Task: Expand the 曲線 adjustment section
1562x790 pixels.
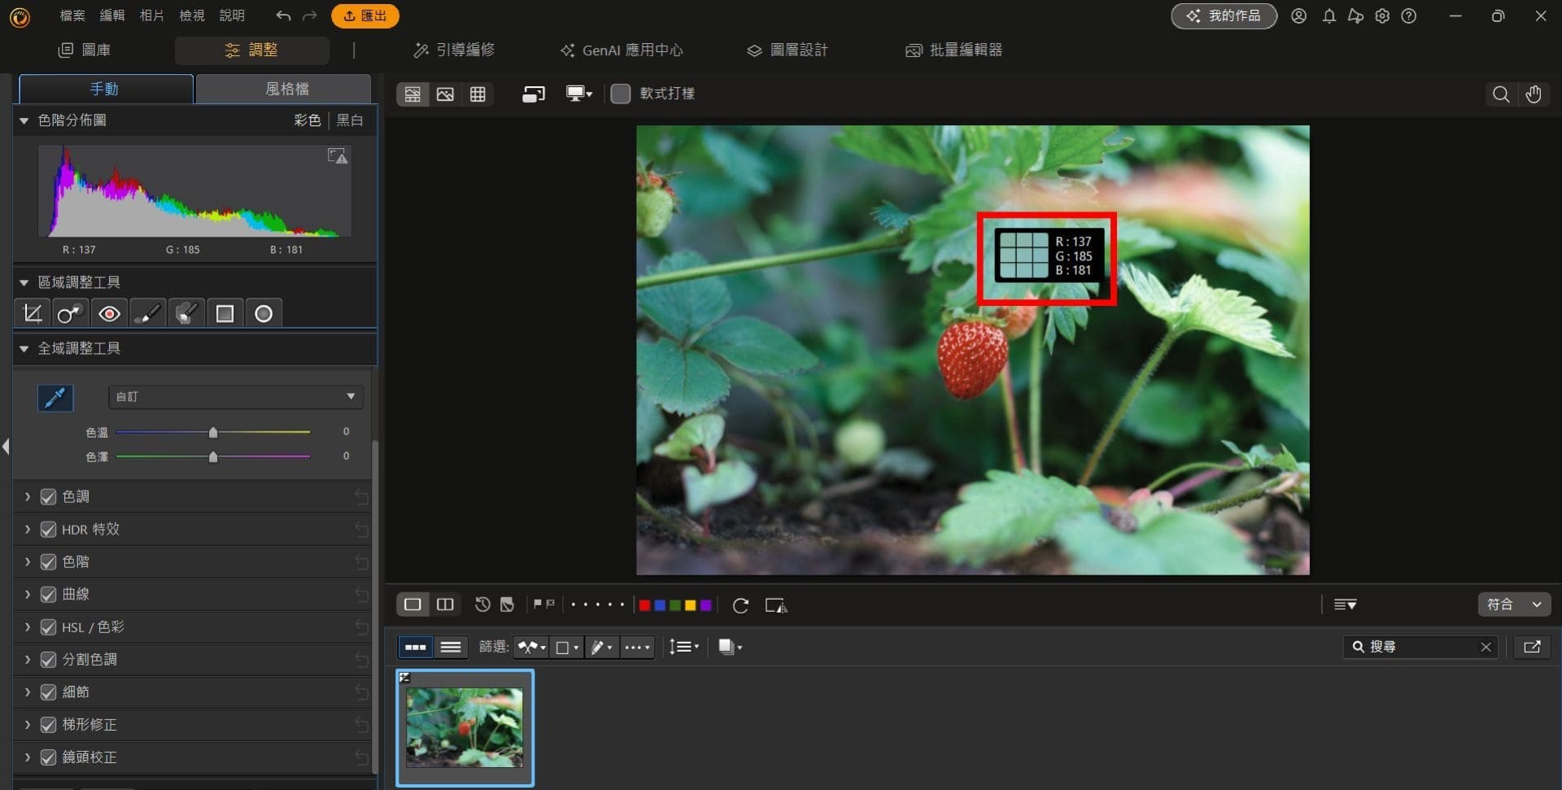Action: [27, 594]
